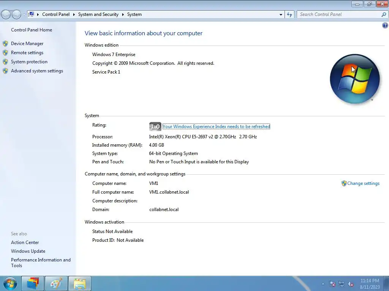Expand the arrow after System and Security
Image resolution: width=389 pixels, height=291 pixels.
click(x=123, y=15)
